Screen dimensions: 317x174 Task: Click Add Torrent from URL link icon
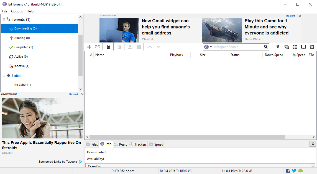point(98,47)
